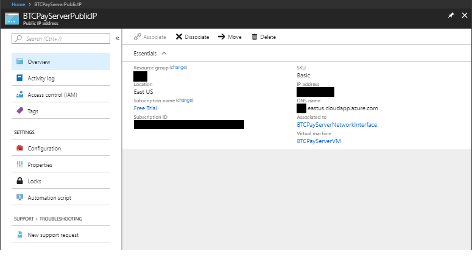Open the Tags section

[x=61, y=111]
